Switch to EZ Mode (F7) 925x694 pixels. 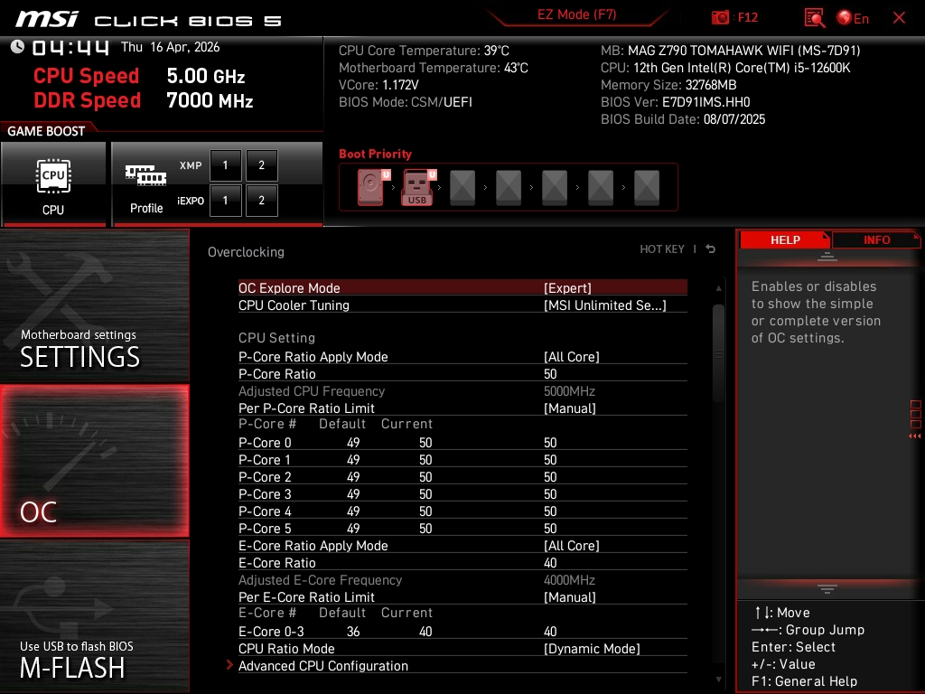pos(576,14)
